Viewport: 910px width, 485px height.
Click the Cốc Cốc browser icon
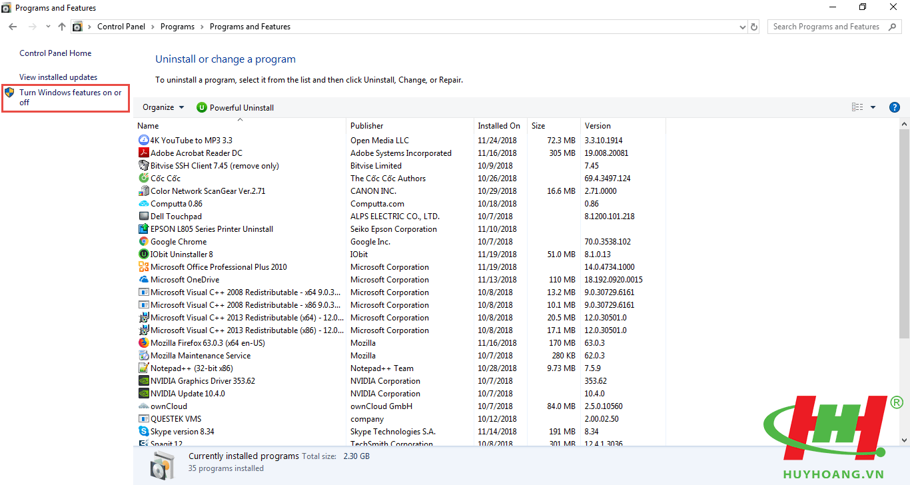tap(143, 178)
